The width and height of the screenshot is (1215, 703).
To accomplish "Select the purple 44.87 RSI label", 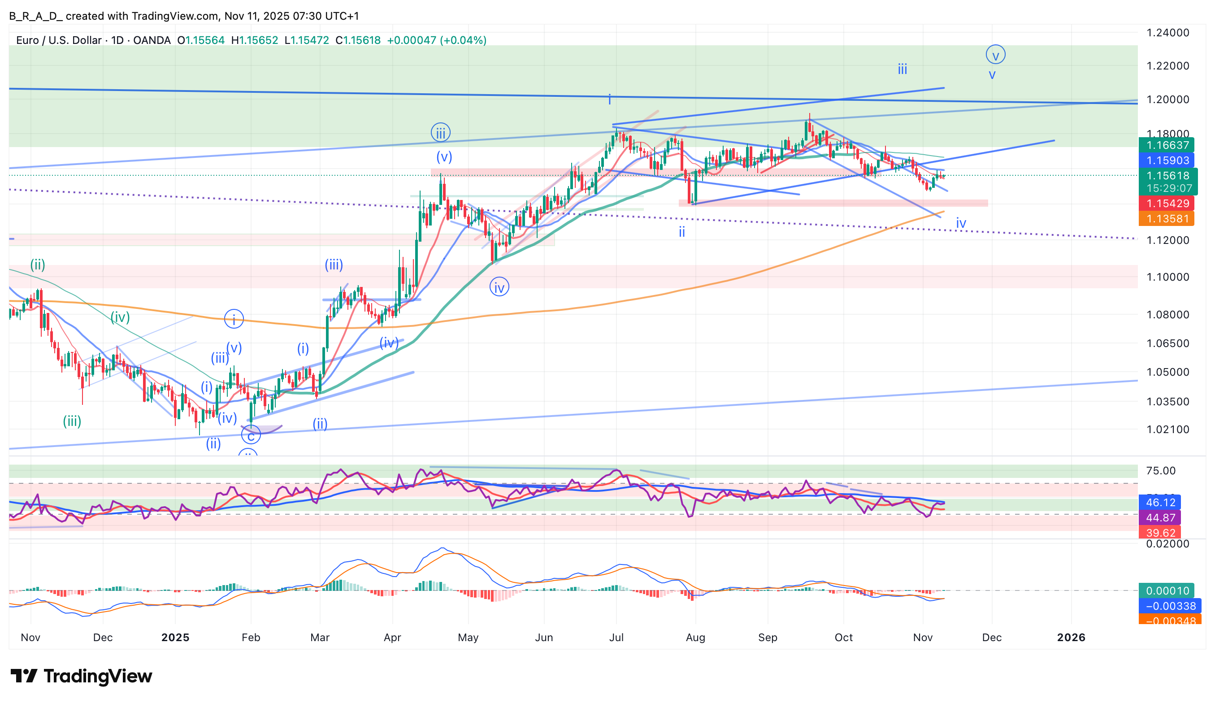I will tap(1160, 517).
